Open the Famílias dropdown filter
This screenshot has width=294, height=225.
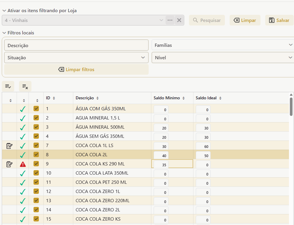click(x=223, y=45)
